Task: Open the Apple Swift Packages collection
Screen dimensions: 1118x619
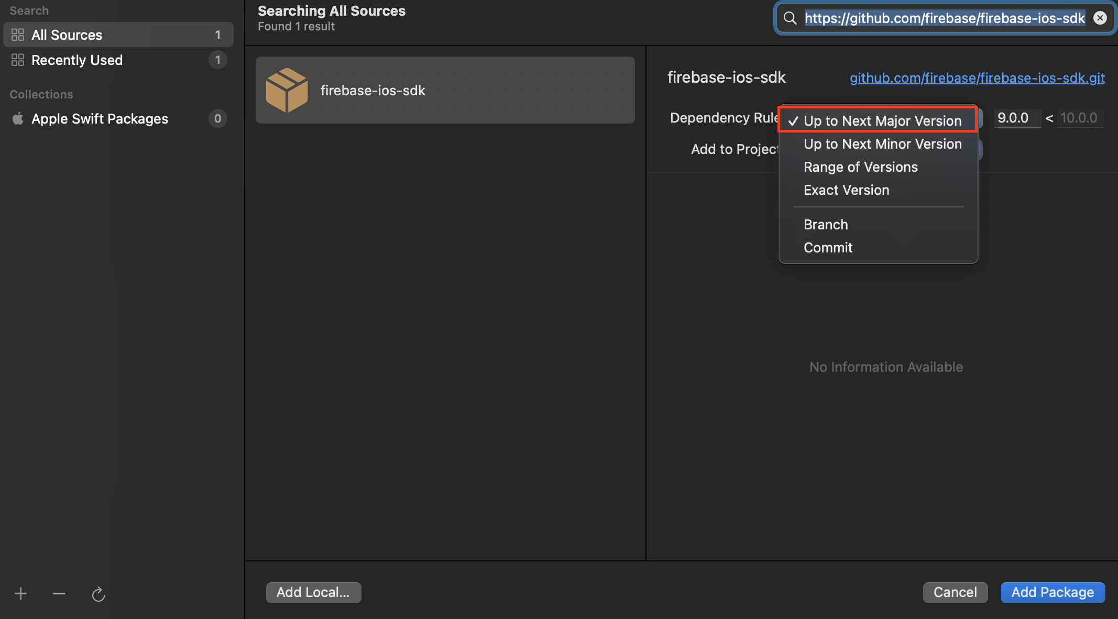Action: 118,118
